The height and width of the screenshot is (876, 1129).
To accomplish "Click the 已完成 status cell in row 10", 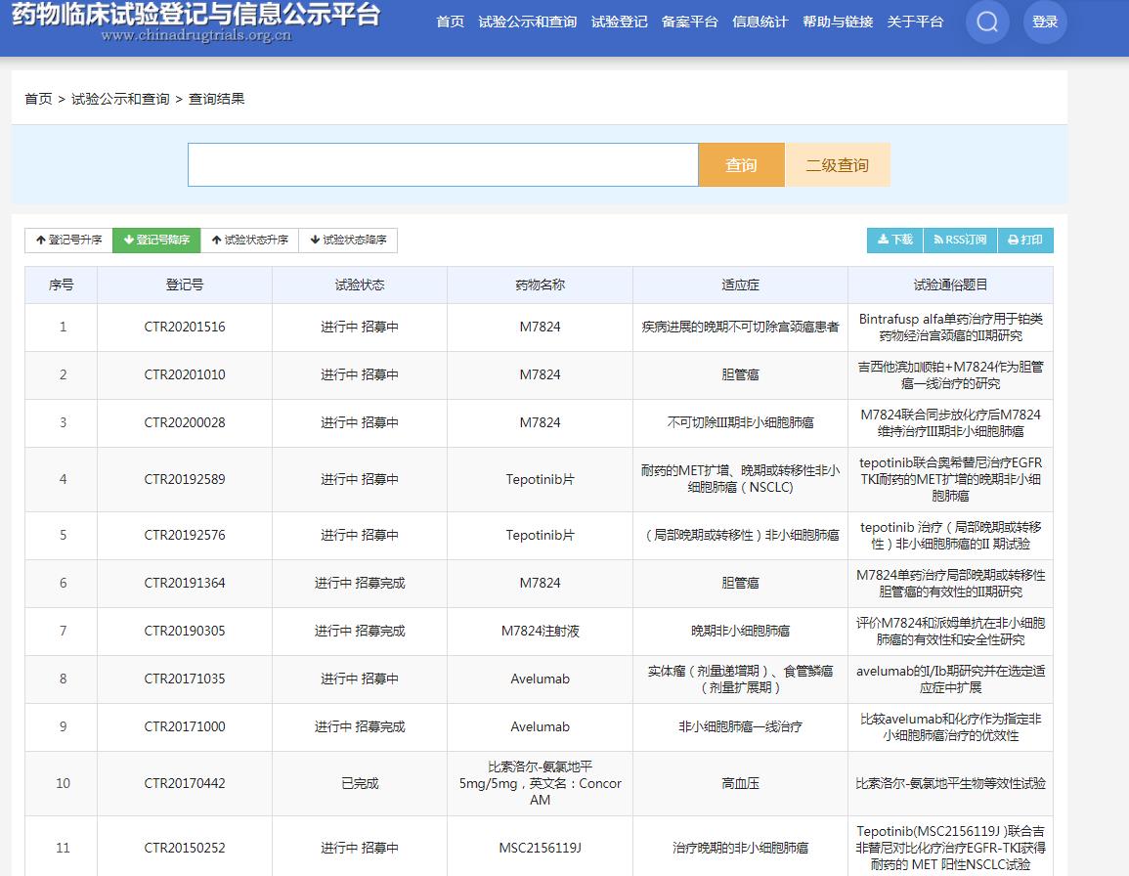I will tap(360, 783).
